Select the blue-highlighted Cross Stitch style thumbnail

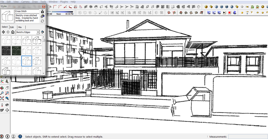[x=27, y=61]
